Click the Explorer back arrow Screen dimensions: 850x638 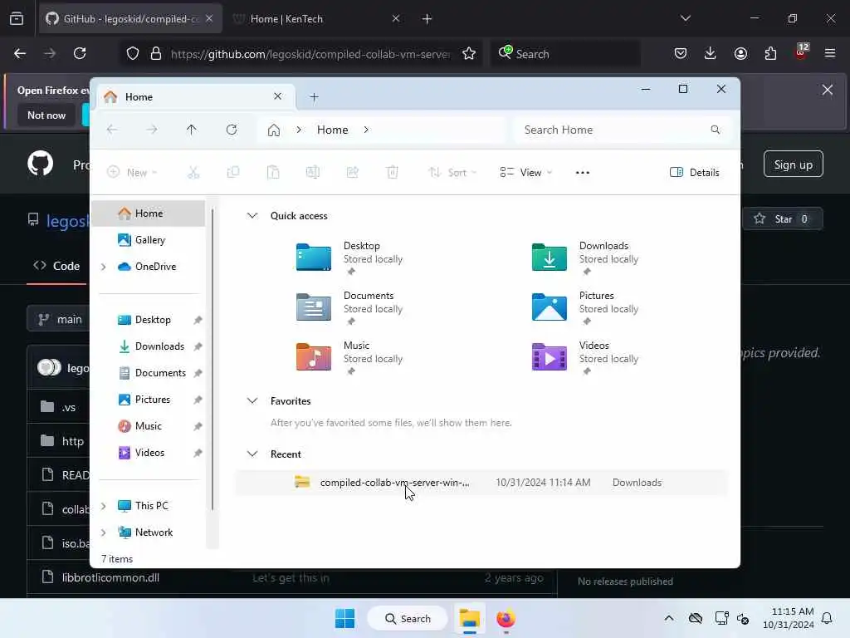coord(112,130)
